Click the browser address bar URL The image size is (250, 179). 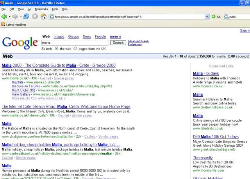[127, 16]
